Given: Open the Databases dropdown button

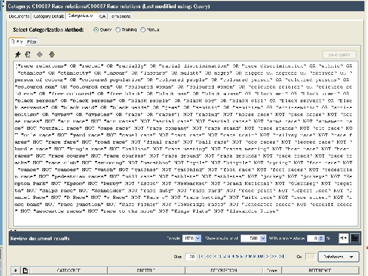Looking at the screenshot, I should click(x=338, y=257).
